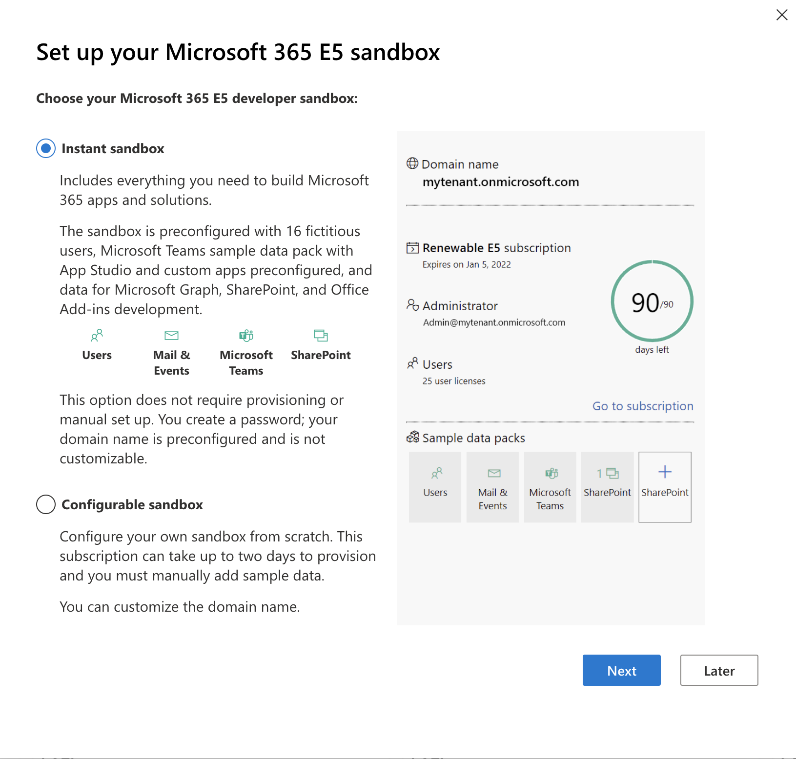Viewport: 796px width, 759px height.
Task: Open the Go to subscription link
Action: click(x=642, y=406)
